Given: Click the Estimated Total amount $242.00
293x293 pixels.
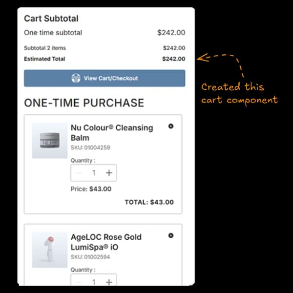Looking at the screenshot, I should (174, 59).
